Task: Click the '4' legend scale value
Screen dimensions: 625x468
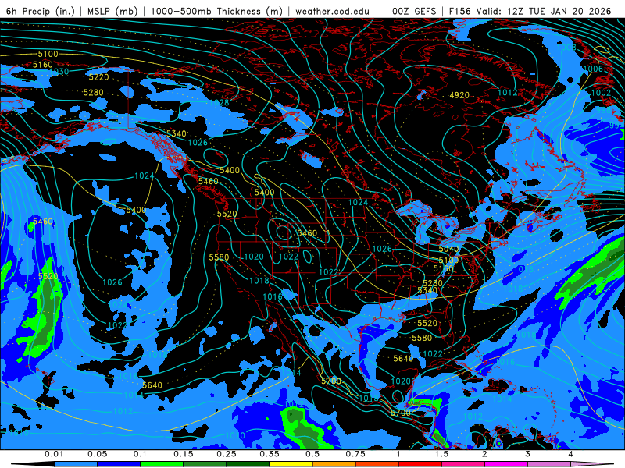Action: coord(571,454)
